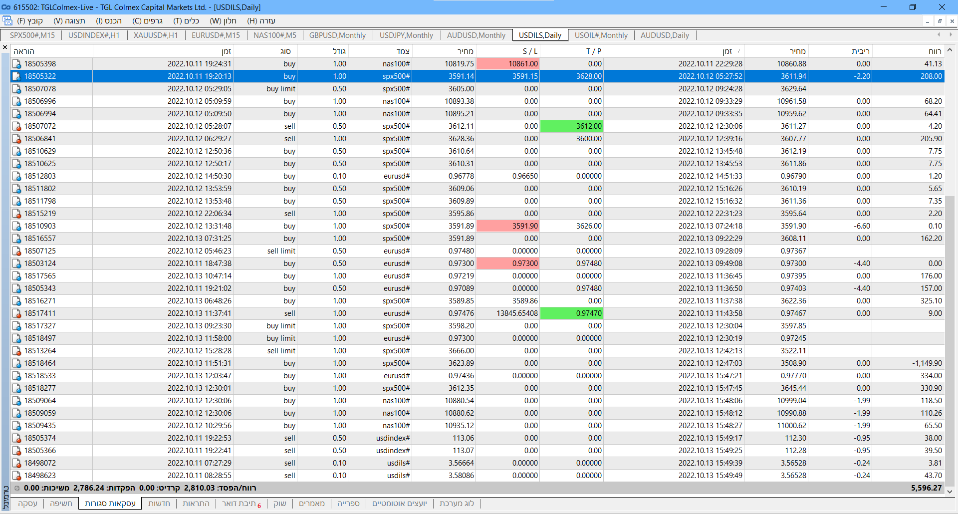Click the sell order icon for 18498623

coord(16,476)
